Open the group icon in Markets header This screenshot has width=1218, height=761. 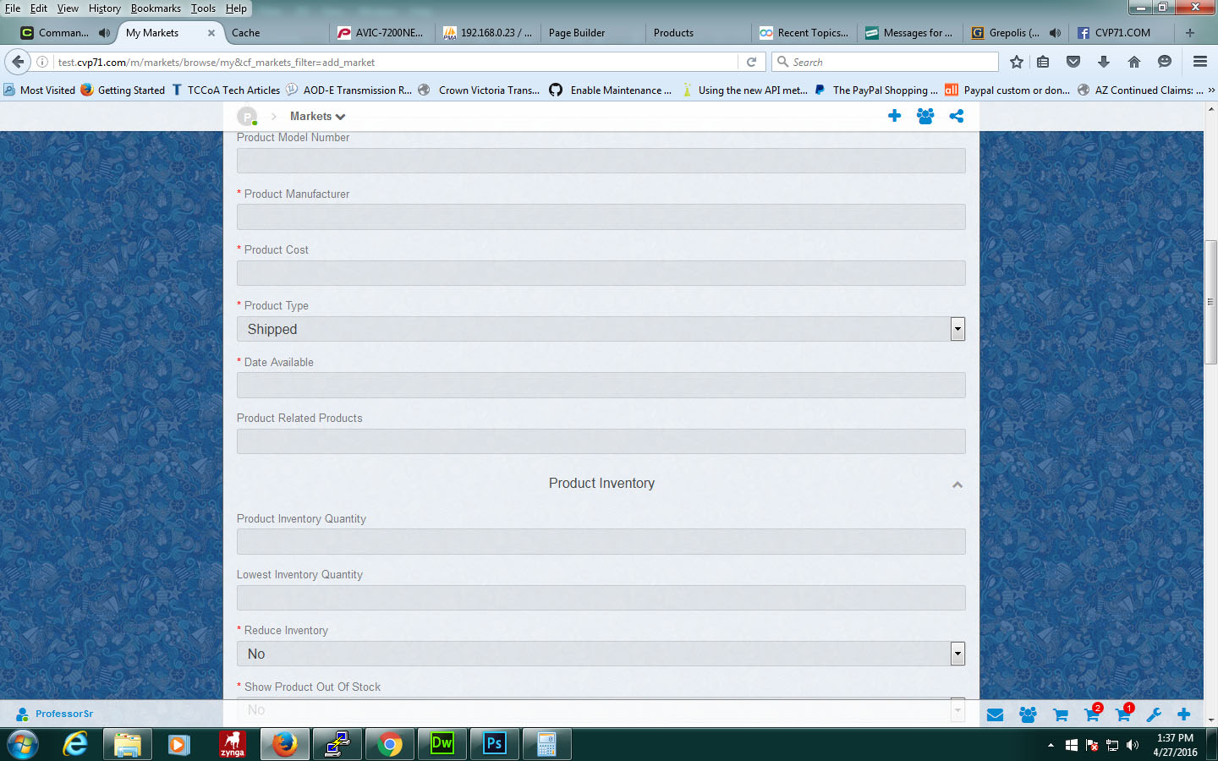click(x=925, y=116)
